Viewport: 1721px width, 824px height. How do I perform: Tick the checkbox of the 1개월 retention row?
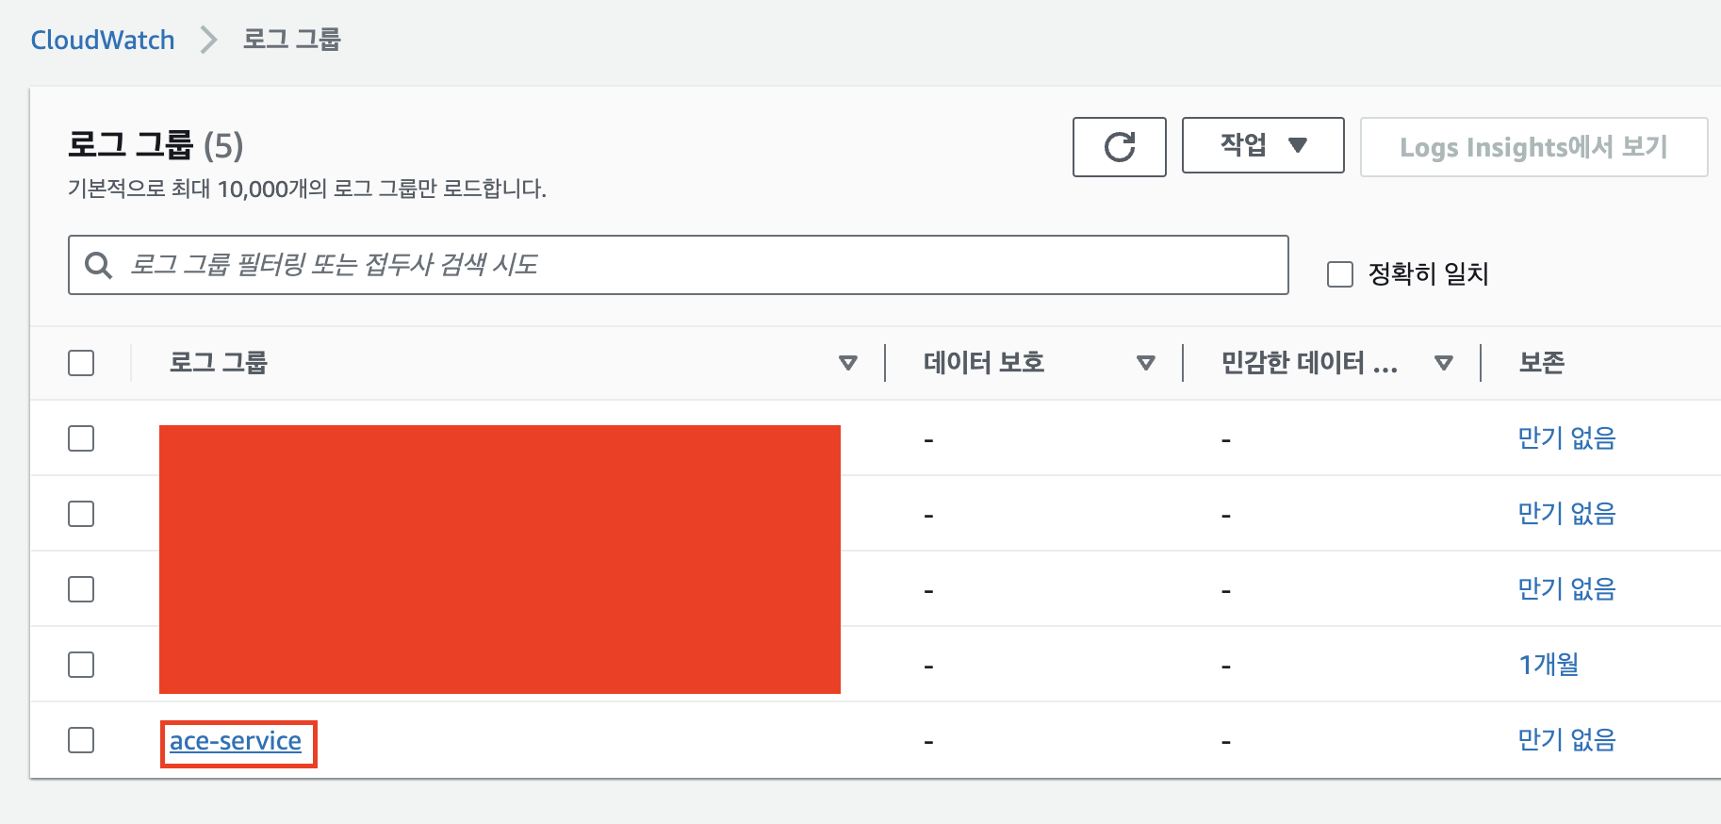pyautogui.click(x=81, y=665)
